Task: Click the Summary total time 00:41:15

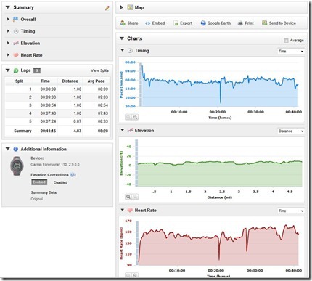Action: pyautogui.click(x=48, y=131)
